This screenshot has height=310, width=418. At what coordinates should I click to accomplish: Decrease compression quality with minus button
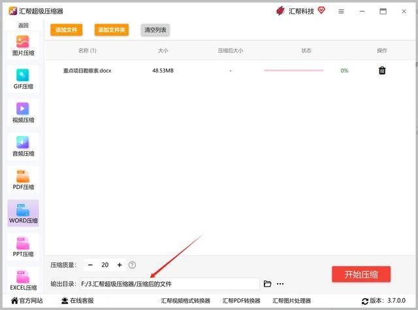point(90,265)
